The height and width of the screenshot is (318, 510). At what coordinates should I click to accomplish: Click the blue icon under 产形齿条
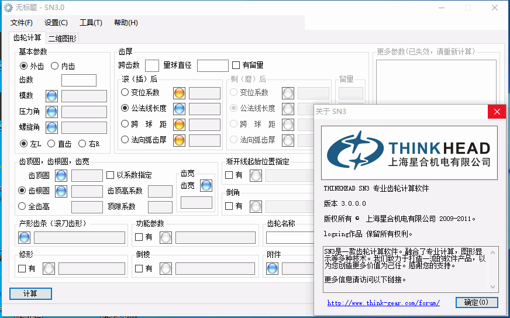(x=24, y=237)
